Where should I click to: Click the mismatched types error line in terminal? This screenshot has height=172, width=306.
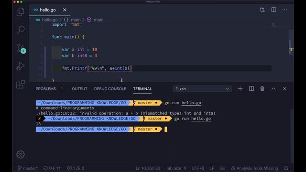click(125, 113)
